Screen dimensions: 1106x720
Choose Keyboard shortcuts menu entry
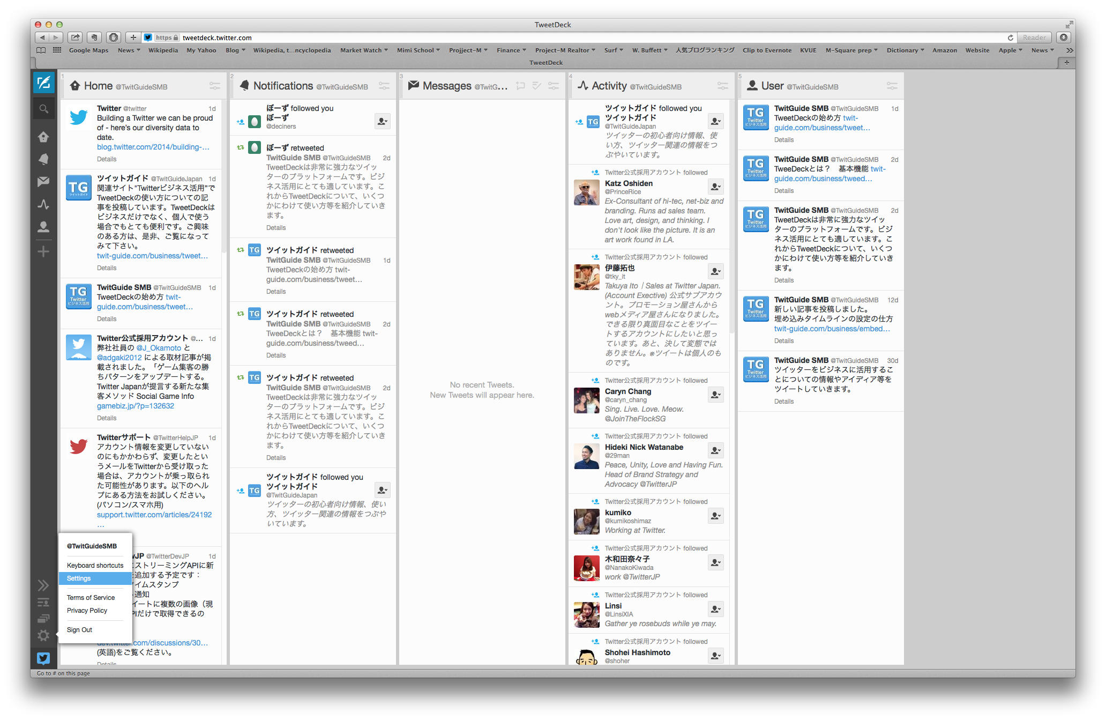95,566
